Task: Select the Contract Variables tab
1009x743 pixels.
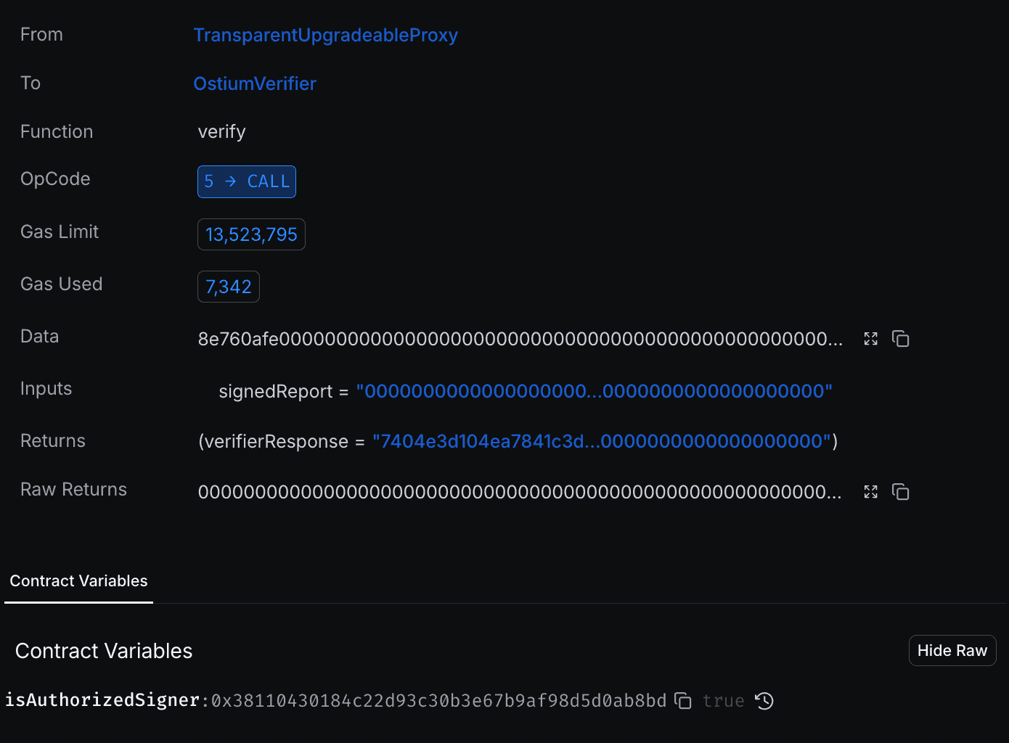Action: pos(78,581)
